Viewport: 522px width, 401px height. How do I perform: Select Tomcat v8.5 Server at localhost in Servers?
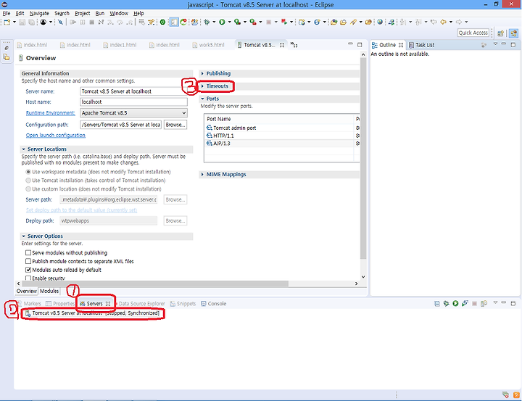[x=92, y=313]
